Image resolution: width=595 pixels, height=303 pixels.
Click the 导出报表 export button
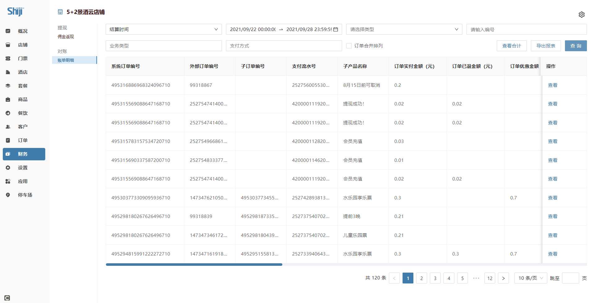tap(545, 46)
